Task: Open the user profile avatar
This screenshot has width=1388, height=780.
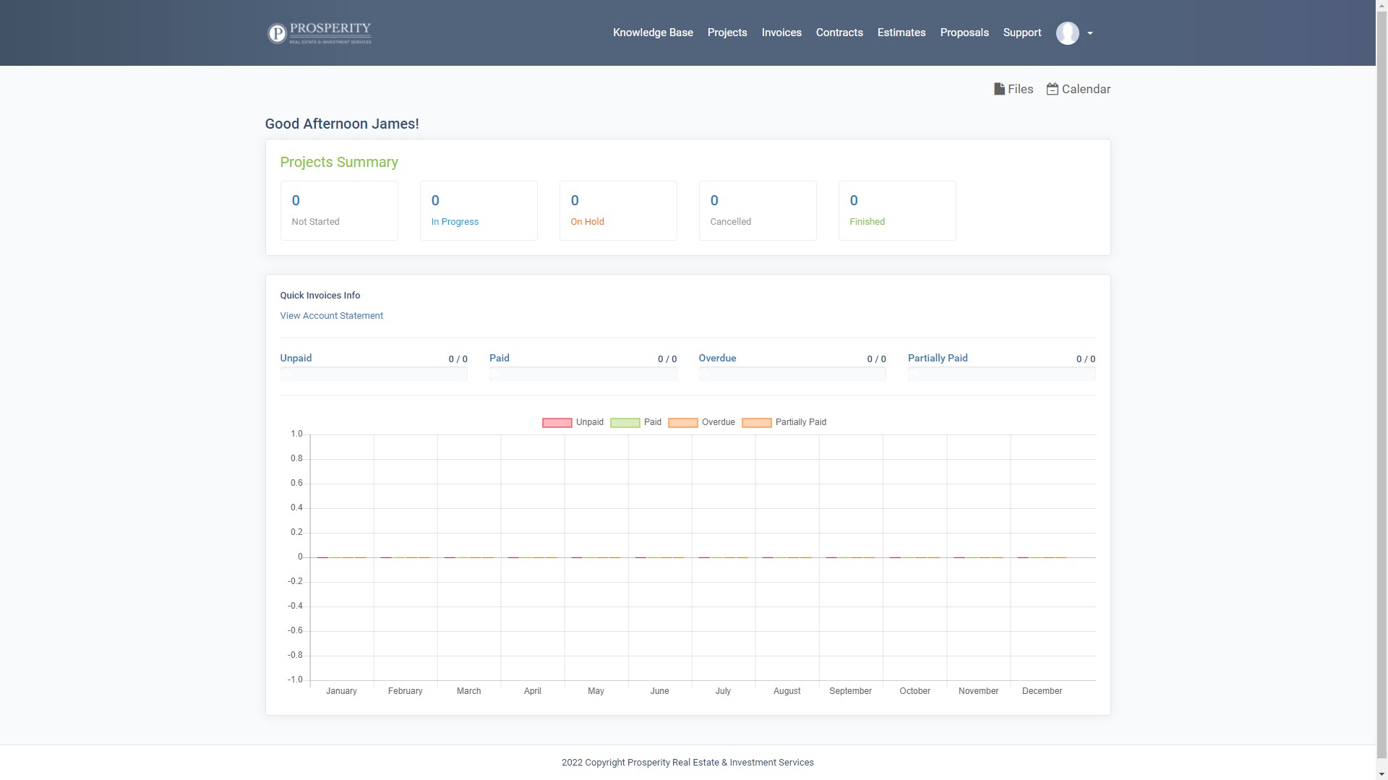Action: coord(1067,33)
